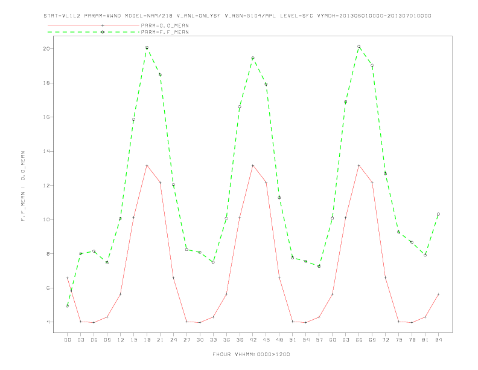Click the PARM=F.F_MEAN legend label
Image resolution: width=478 pixels, height=370 pixels.
[x=165, y=32]
